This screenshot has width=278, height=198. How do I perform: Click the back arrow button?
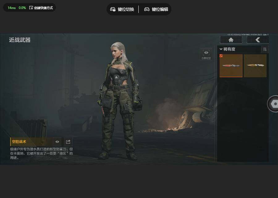(258, 40)
